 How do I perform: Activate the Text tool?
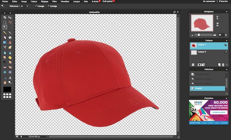[x=10, y=78]
